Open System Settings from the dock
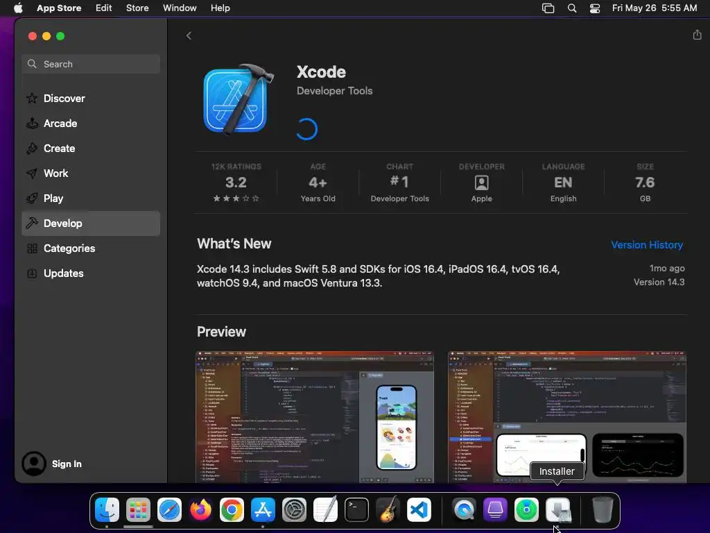This screenshot has height=533, width=710. [x=294, y=510]
